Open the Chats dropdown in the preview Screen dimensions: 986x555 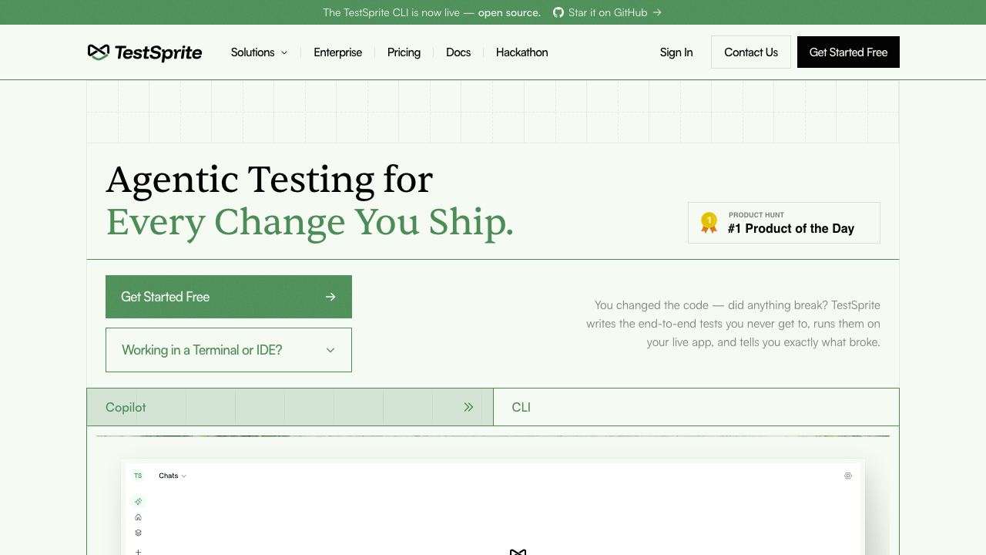pyautogui.click(x=173, y=476)
